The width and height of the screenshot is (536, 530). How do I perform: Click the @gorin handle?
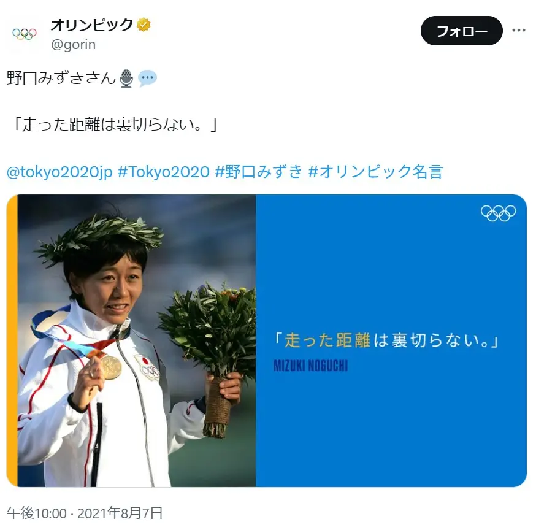[x=73, y=45]
